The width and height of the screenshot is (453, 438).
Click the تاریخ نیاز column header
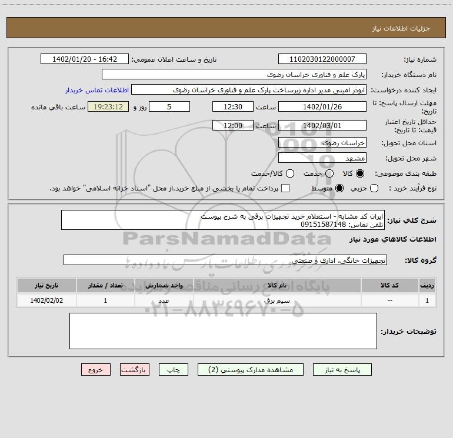click(46, 286)
